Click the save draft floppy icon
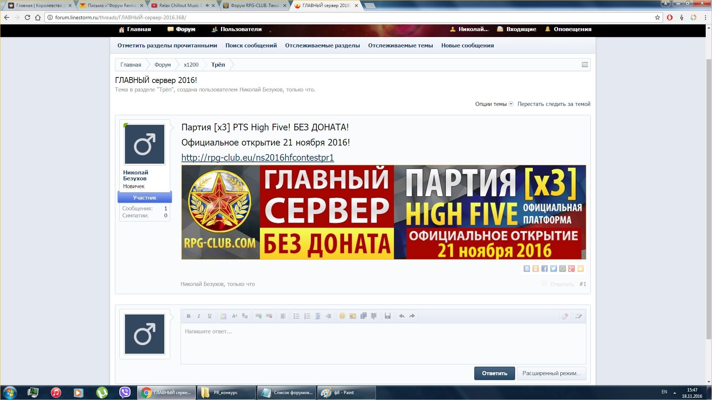Screen dimensions: 712x400 point(388,316)
